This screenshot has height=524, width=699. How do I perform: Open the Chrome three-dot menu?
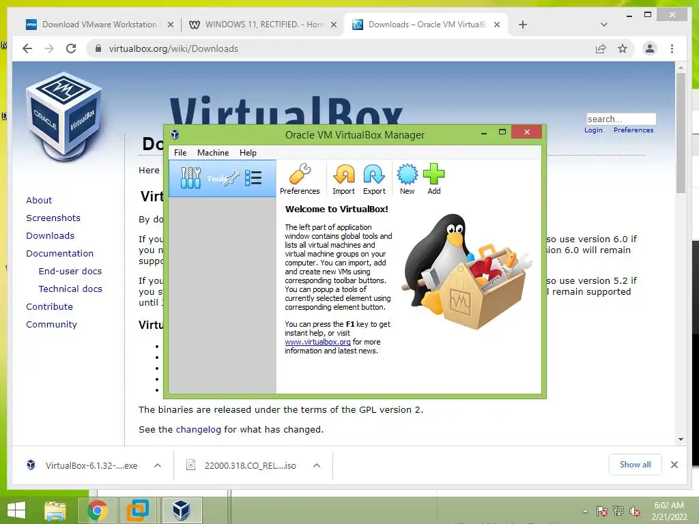(672, 48)
